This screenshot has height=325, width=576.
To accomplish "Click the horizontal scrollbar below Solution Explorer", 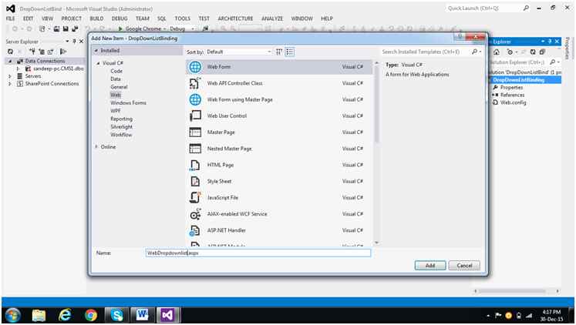I will coord(517,291).
